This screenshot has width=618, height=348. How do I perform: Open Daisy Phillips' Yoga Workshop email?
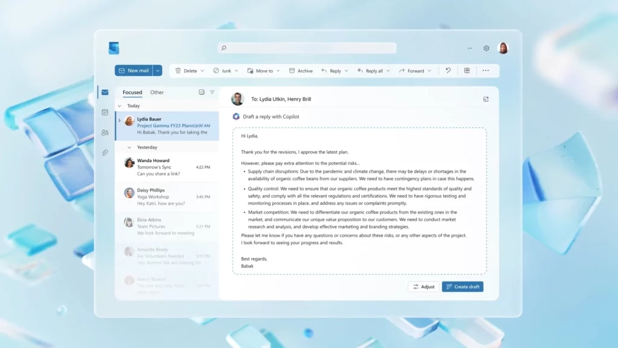coord(167,196)
